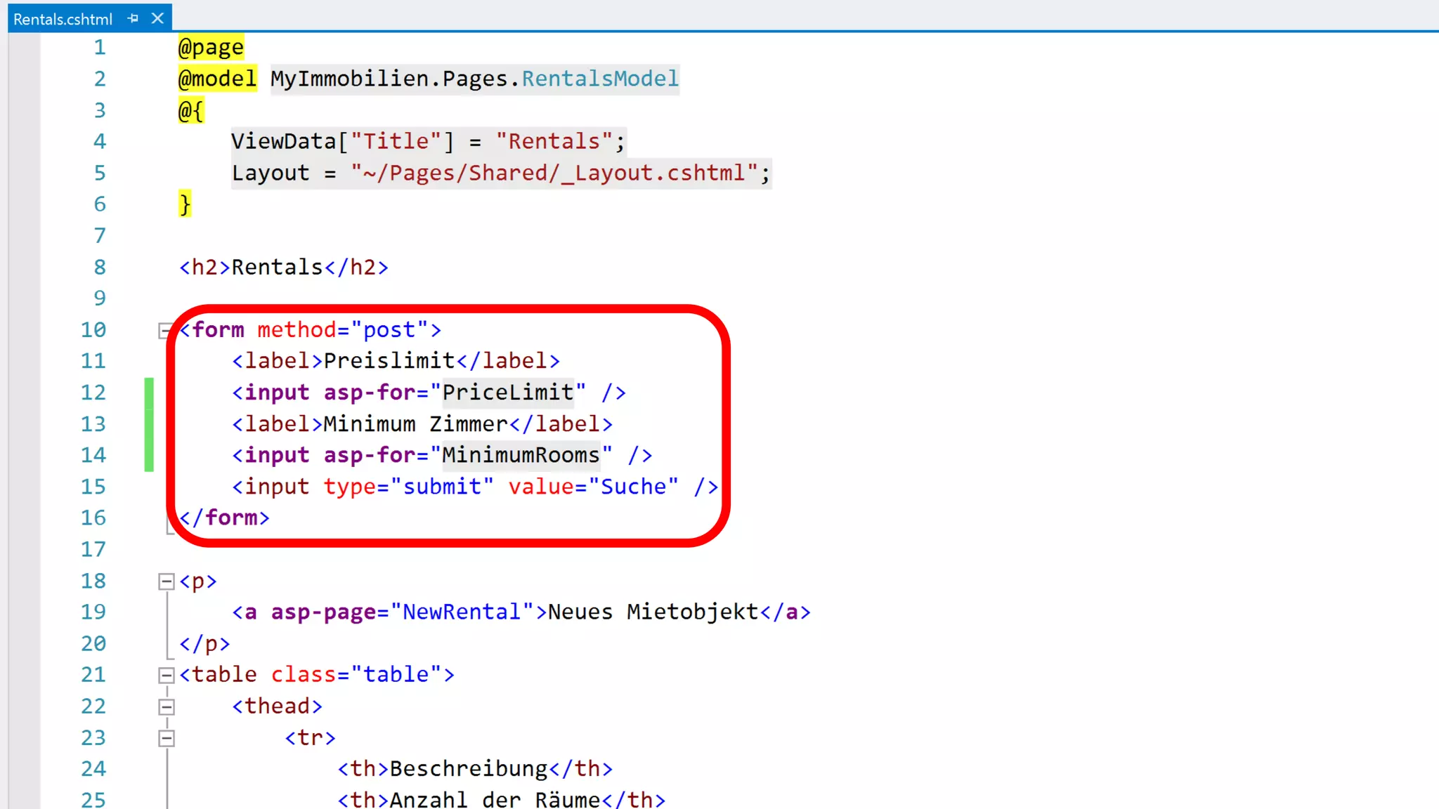The image size is (1439, 809).
Task: Click the green change marker beside line 13
Action: coord(149,424)
